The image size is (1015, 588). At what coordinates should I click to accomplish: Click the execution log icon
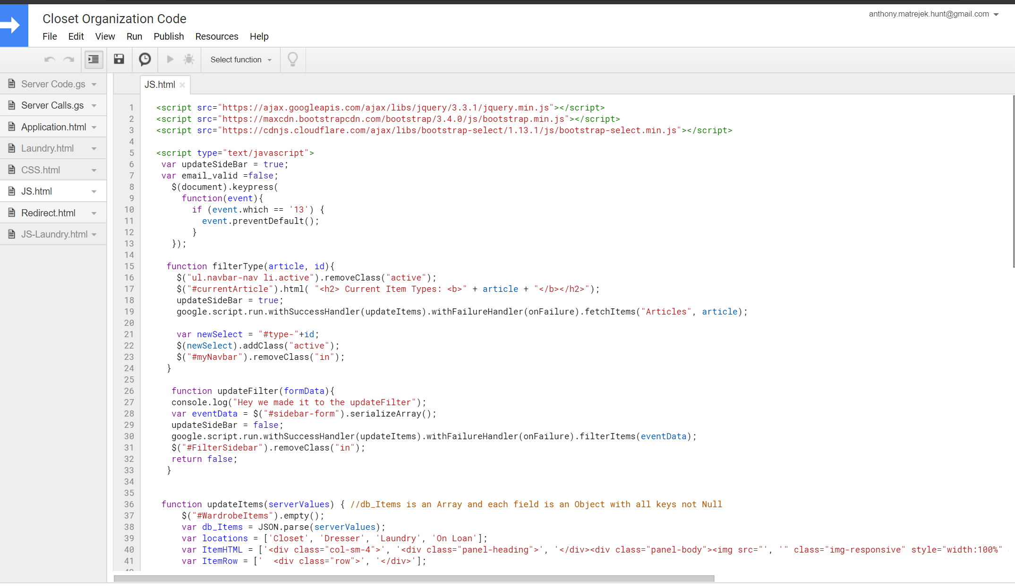[x=145, y=60]
